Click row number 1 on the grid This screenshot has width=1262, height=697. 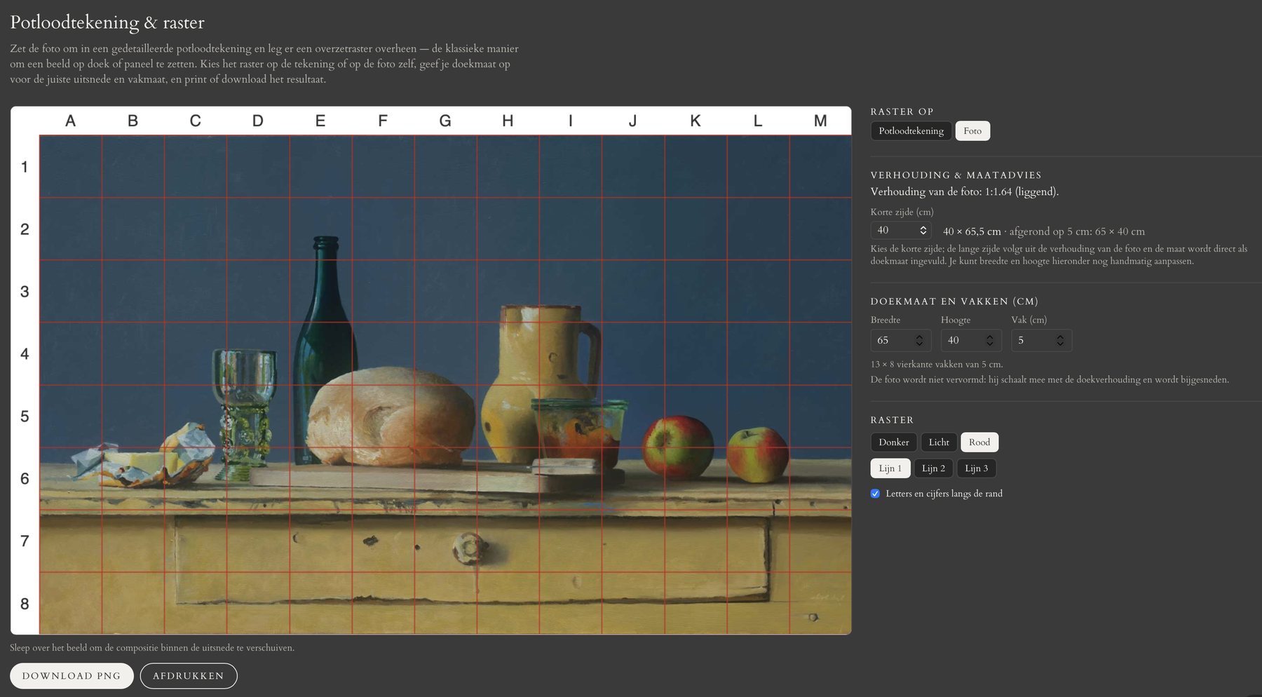tap(25, 167)
